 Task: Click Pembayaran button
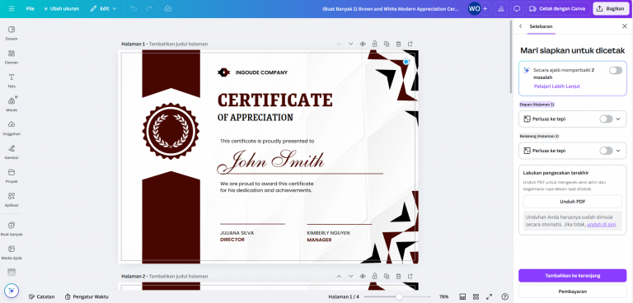point(573,291)
